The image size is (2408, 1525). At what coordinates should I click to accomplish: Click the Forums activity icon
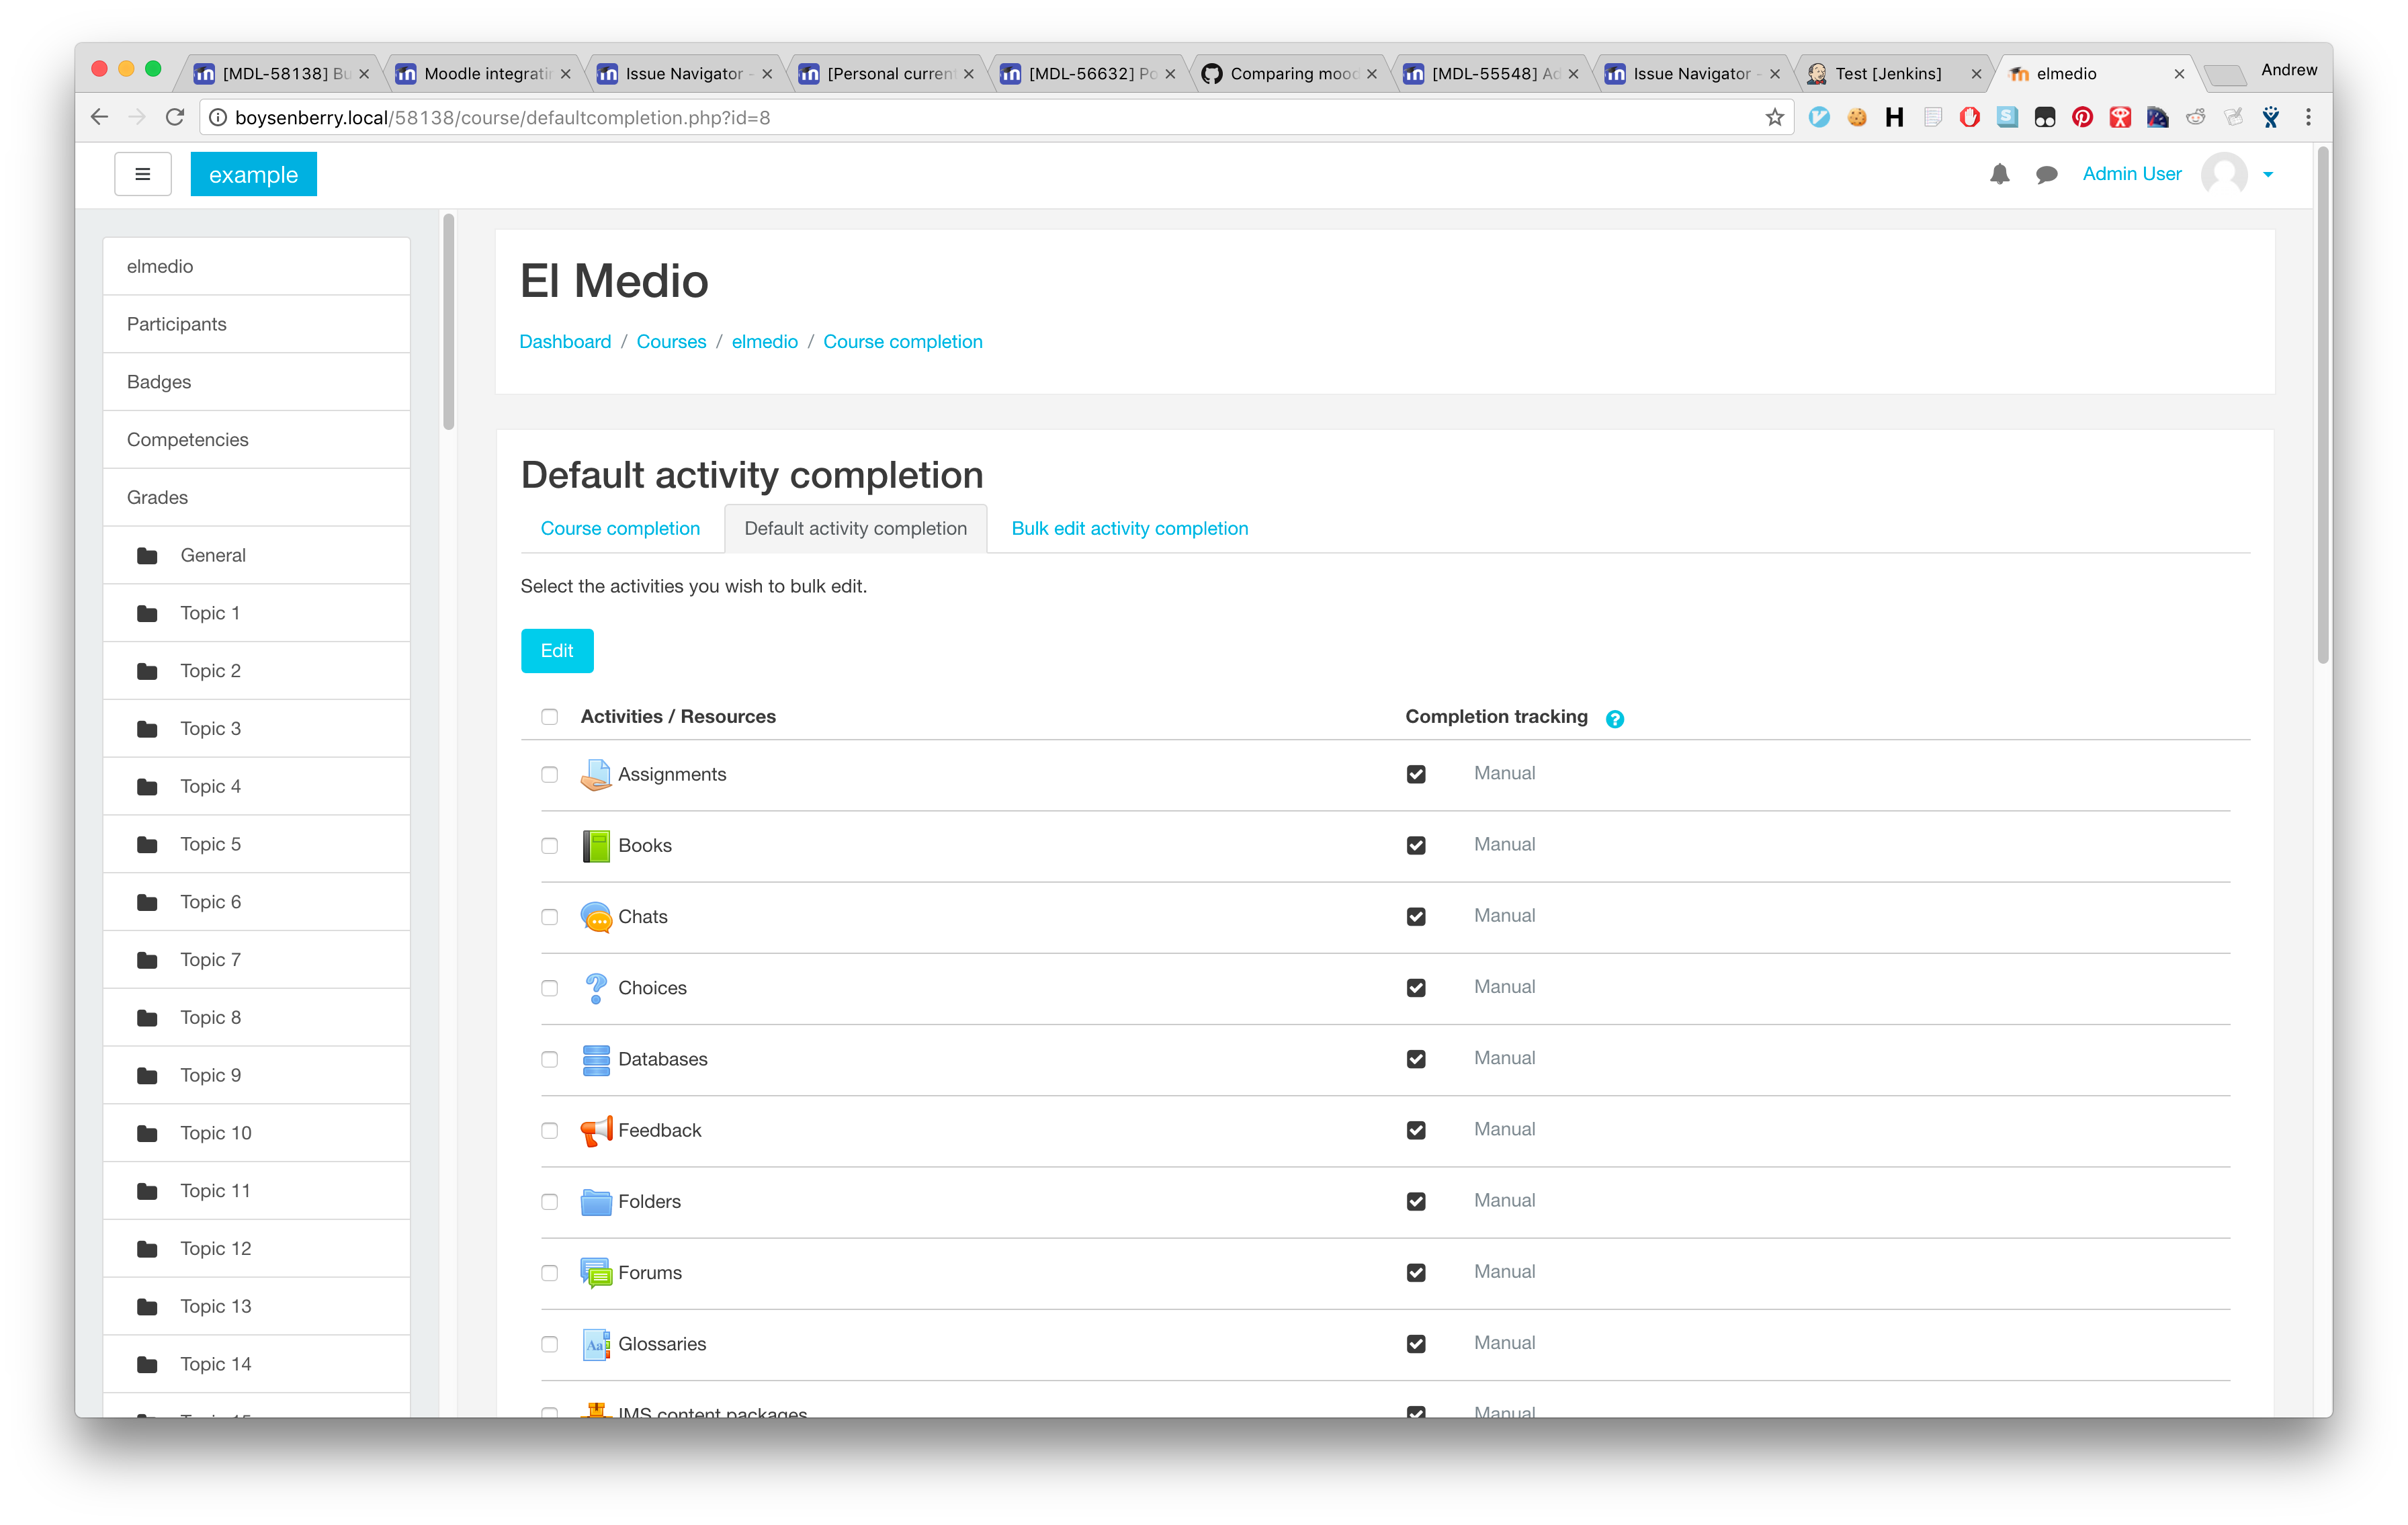(596, 1272)
